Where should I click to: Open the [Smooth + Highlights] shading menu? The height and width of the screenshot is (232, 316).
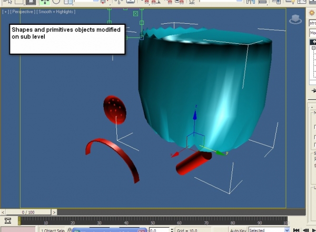(56, 12)
